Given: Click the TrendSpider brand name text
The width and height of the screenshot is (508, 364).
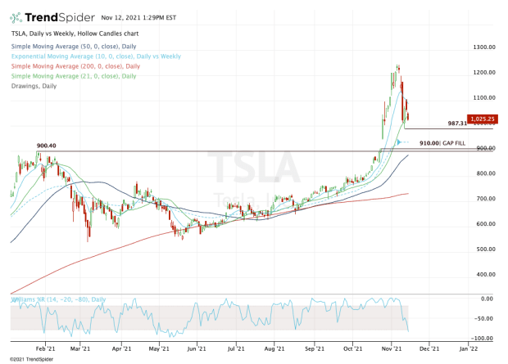Looking at the screenshot, I should 60,17.
